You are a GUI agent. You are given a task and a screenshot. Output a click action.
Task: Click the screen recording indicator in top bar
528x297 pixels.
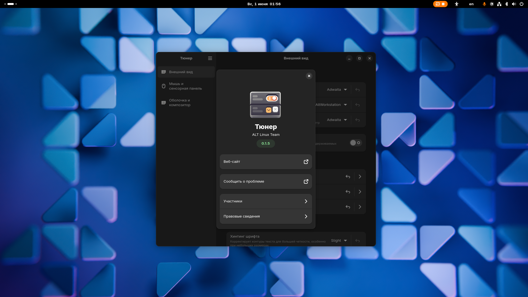point(440,4)
